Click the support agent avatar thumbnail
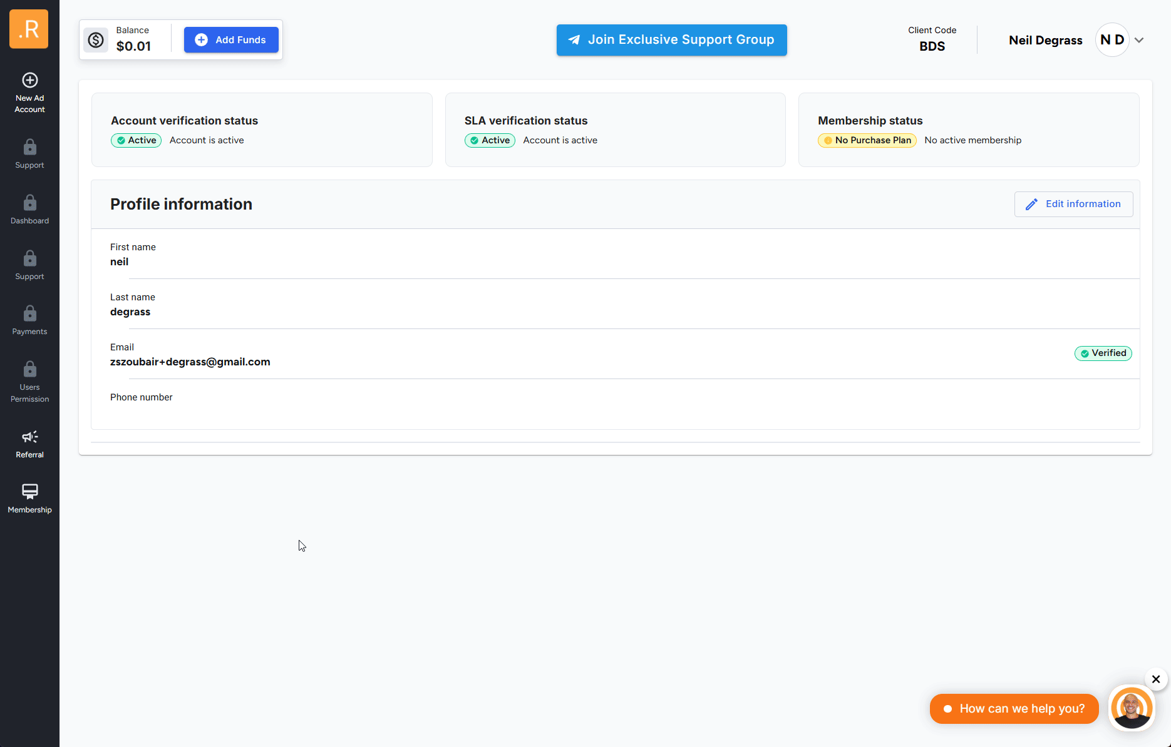The height and width of the screenshot is (747, 1171). pos(1131,709)
